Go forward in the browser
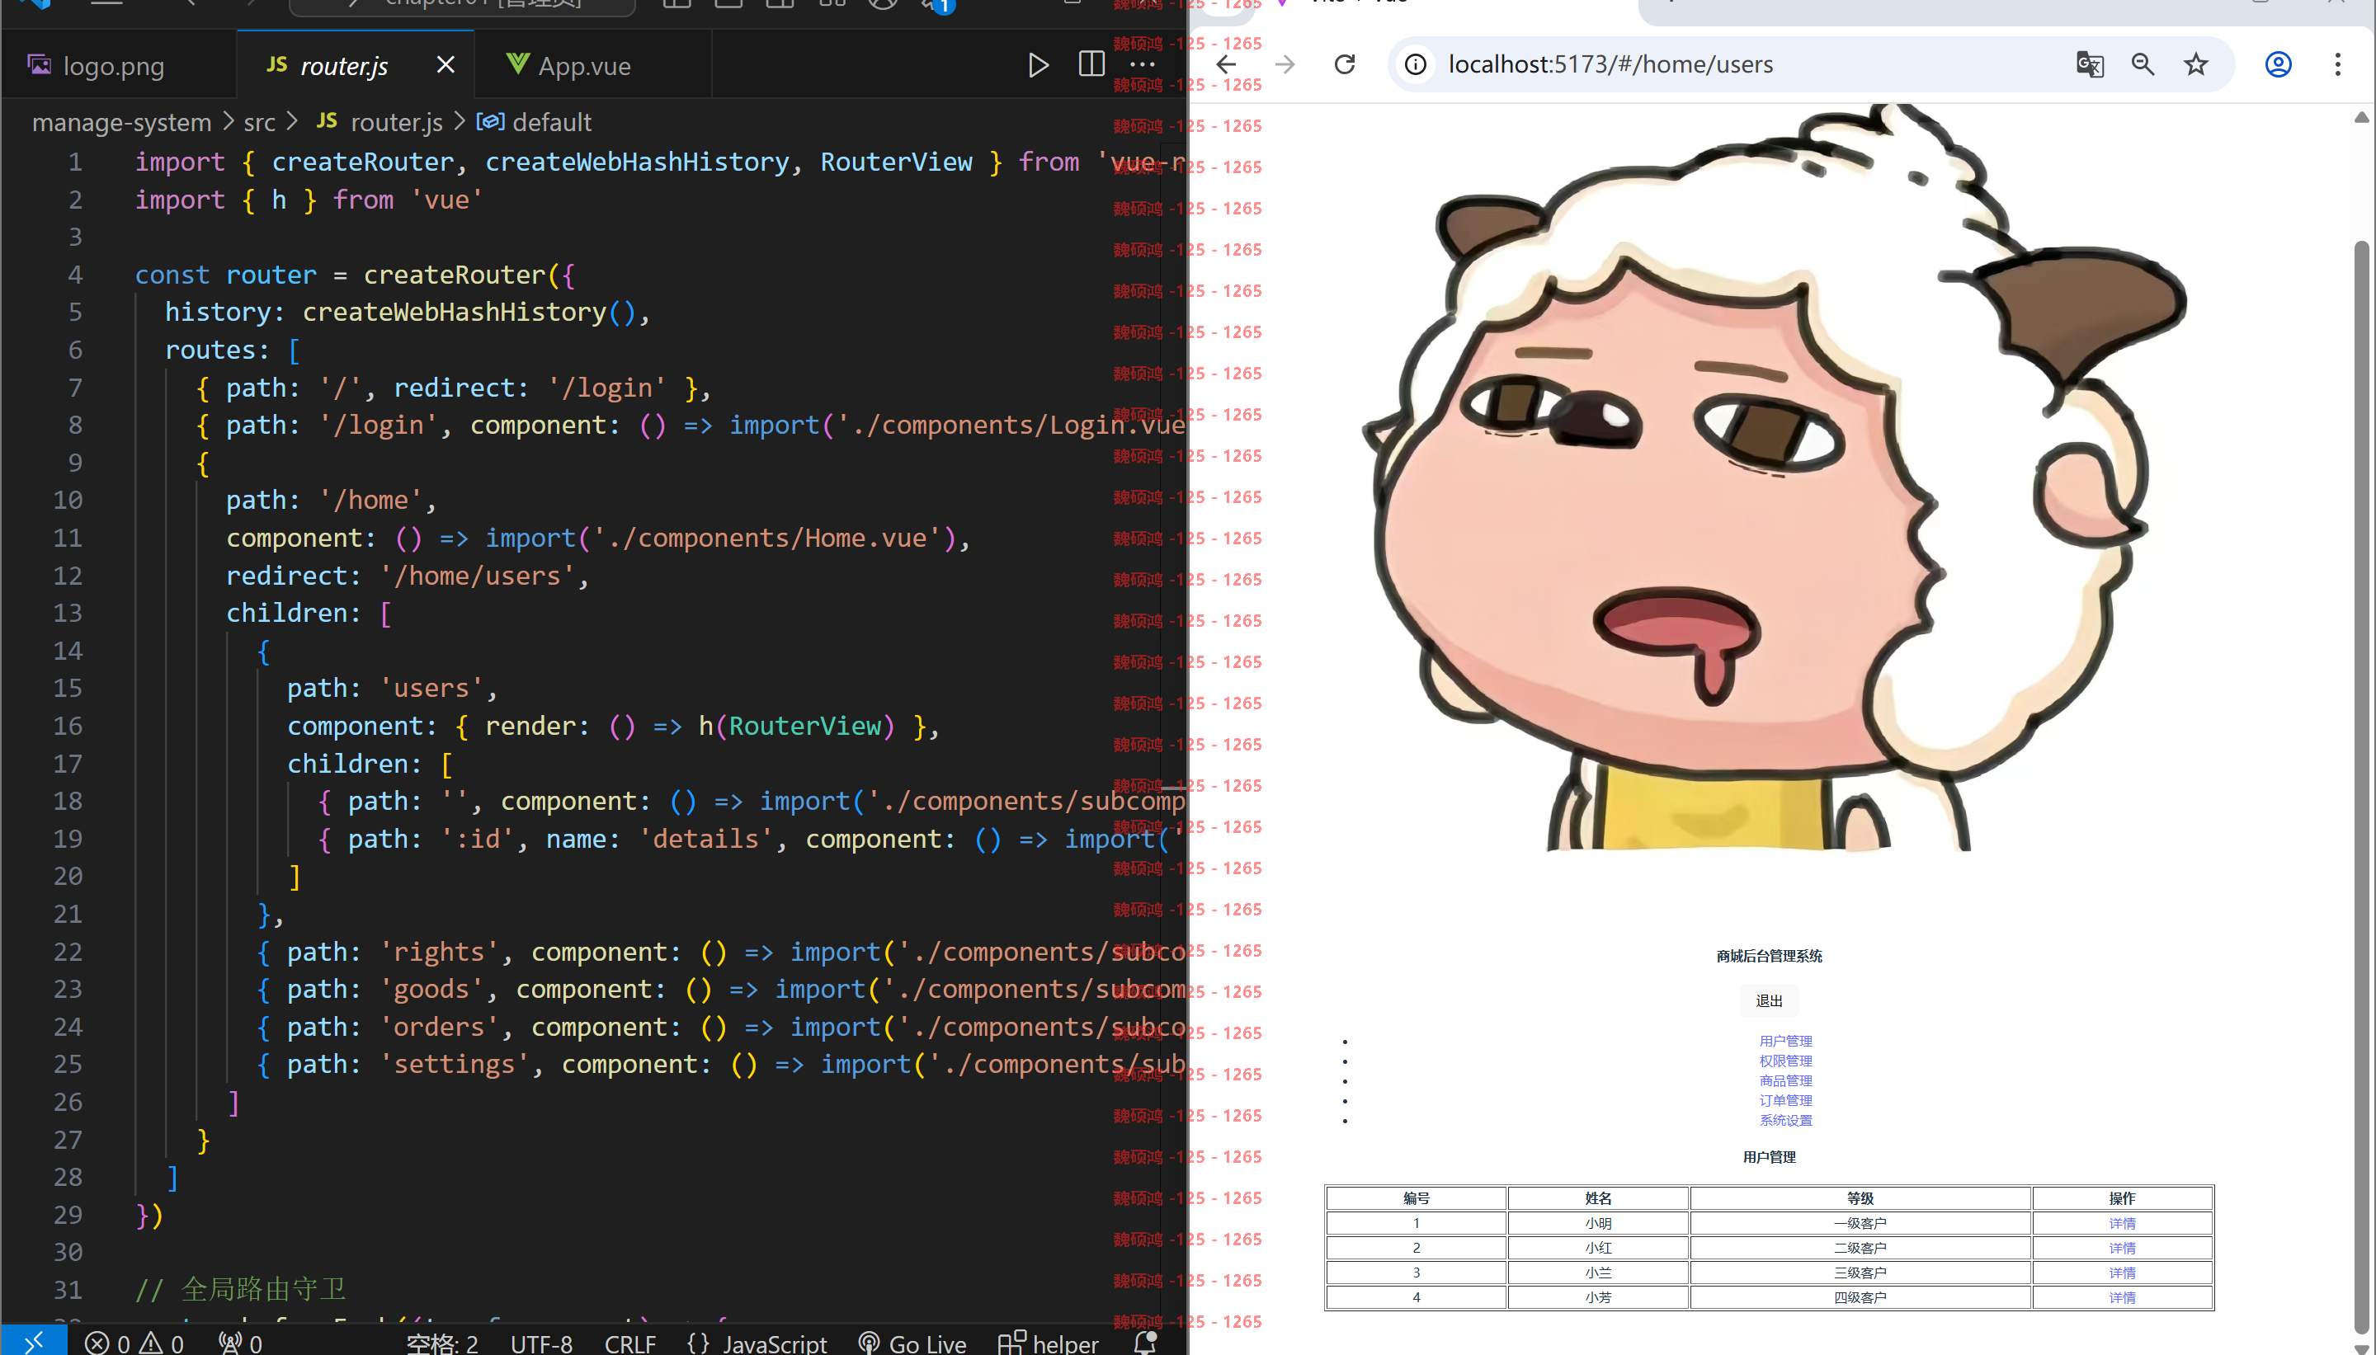The width and height of the screenshot is (2376, 1355). [x=1285, y=64]
